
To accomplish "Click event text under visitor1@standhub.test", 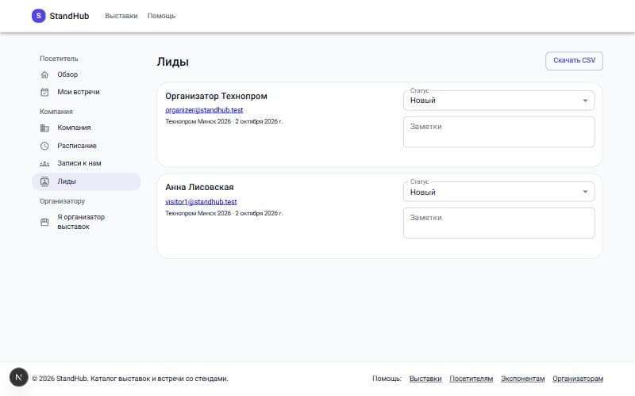I will pos(224,213).
